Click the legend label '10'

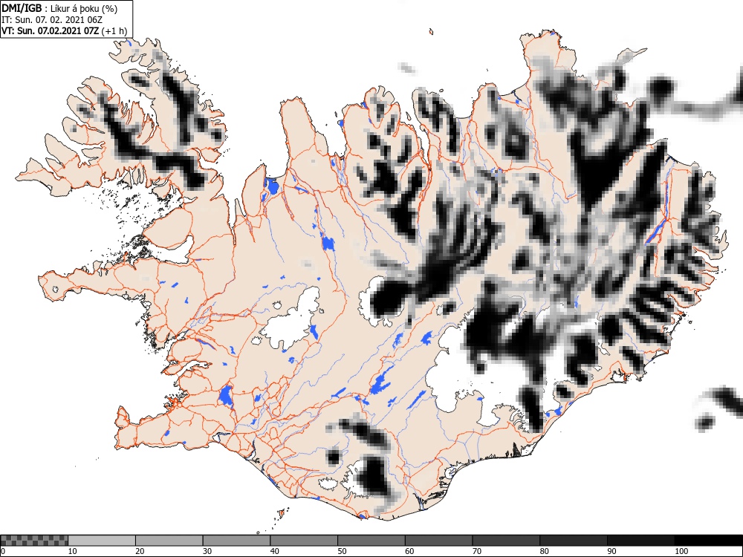(73, 551)
